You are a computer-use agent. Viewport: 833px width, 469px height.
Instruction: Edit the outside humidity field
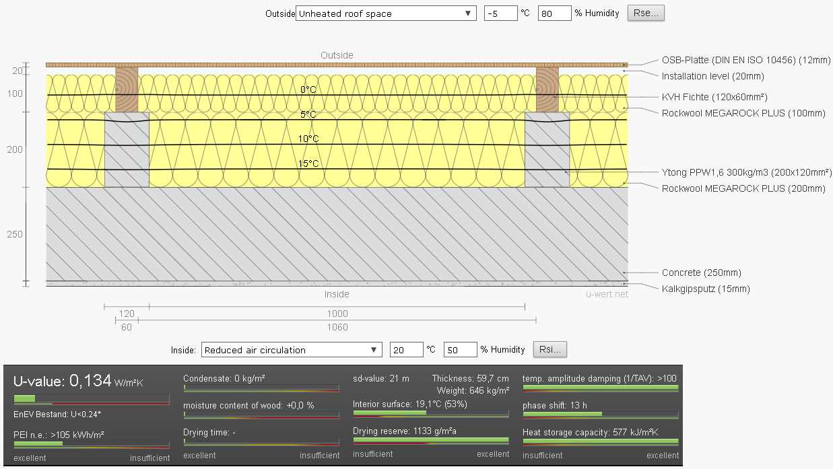click(x=554, y=13)
